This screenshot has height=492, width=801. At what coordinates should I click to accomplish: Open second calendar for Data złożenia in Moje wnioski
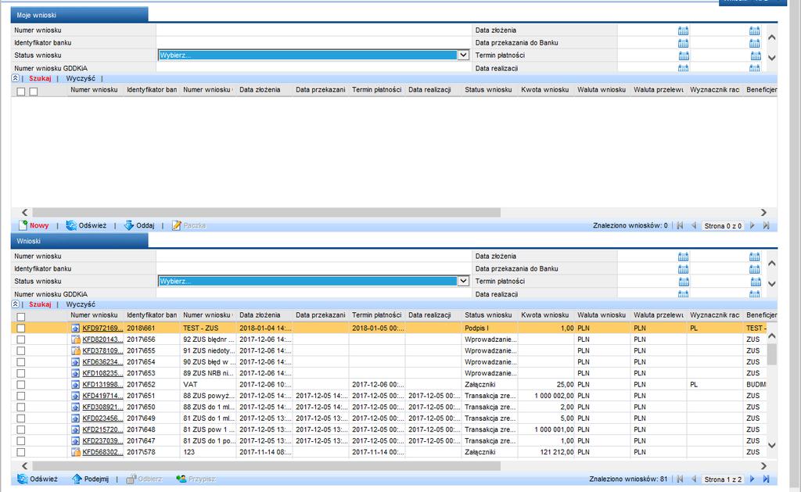pyautogui.click(x=755, y=31)
